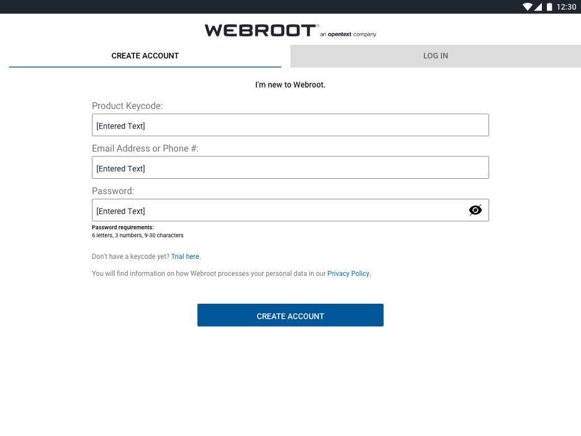The image size is (581, 436).
Task: Open the Log In tab
Action: coord(435,56)
